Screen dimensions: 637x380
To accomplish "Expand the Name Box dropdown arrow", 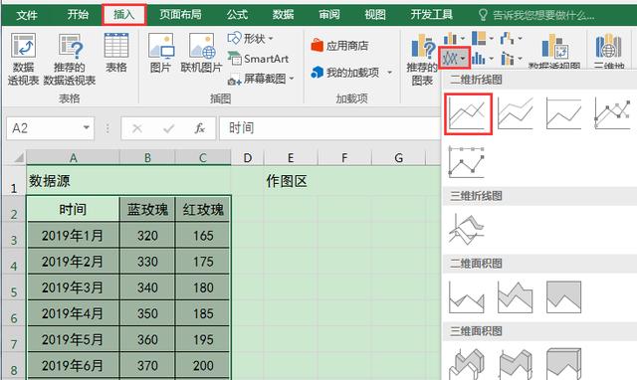I will pos(87,128).
